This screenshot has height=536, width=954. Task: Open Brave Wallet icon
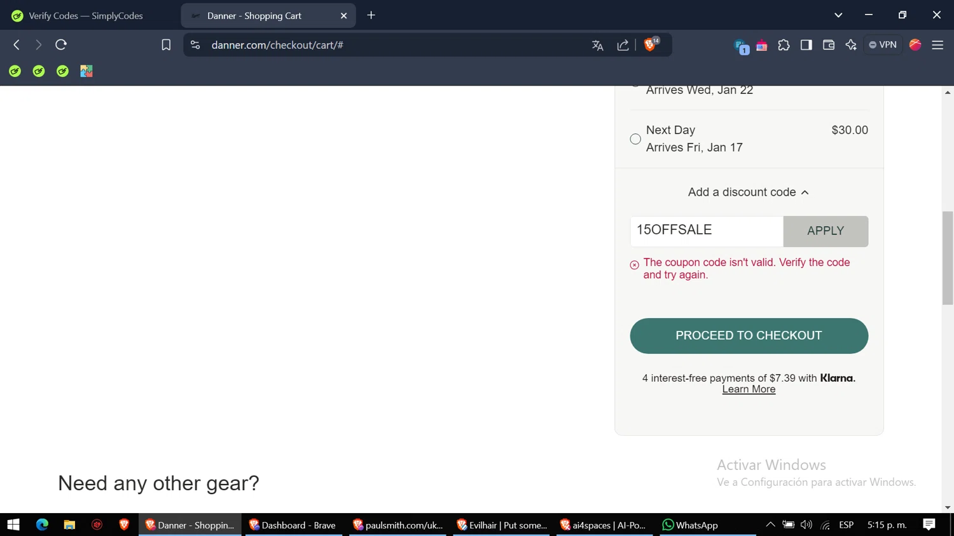click(828, 45)
